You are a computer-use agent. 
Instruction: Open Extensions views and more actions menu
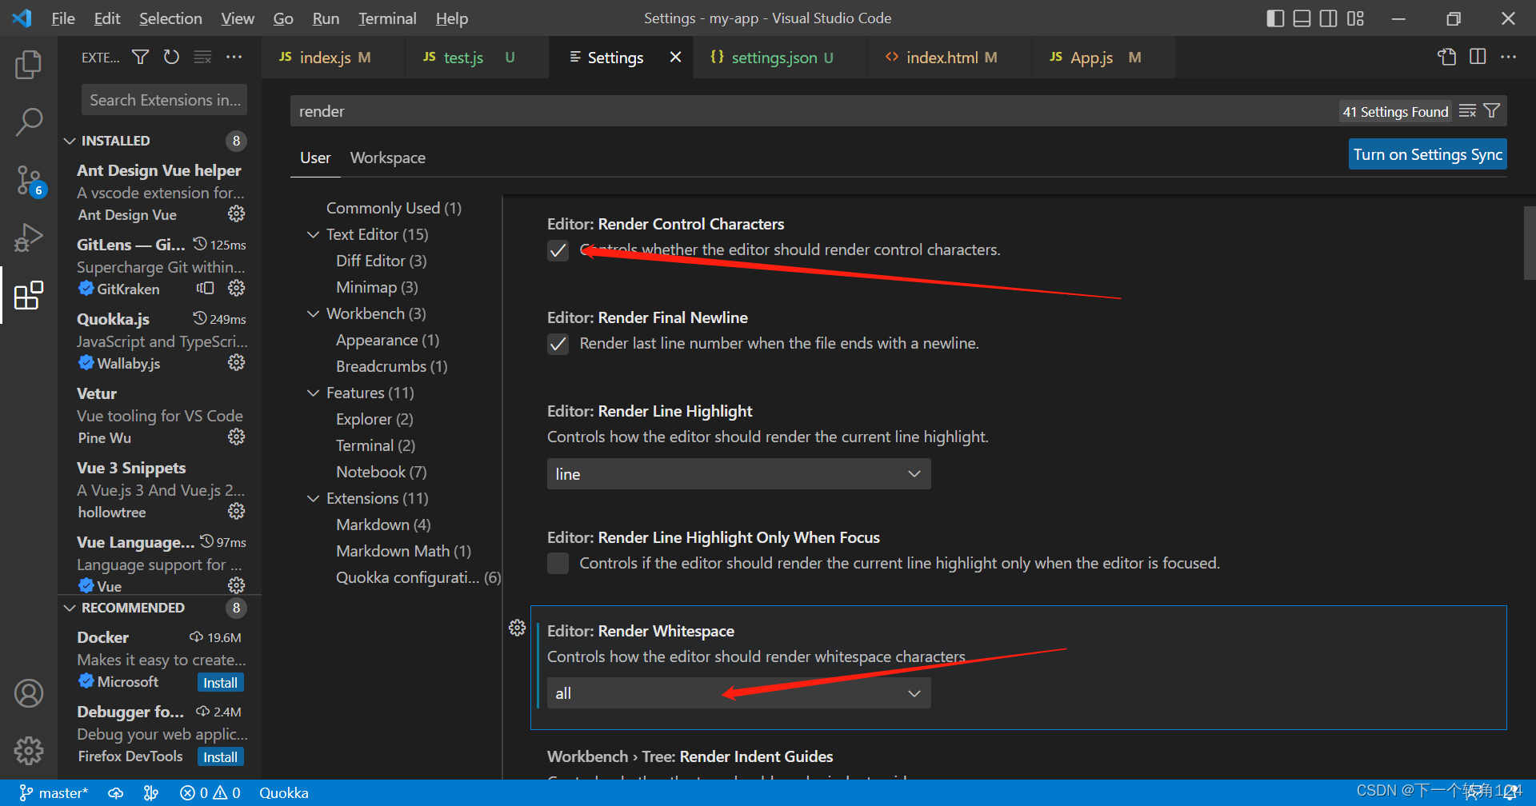[x=234, y=57]
